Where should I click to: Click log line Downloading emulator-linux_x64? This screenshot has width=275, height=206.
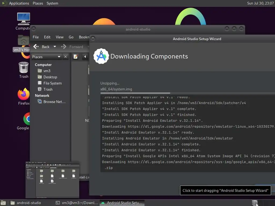click(188, 127)
